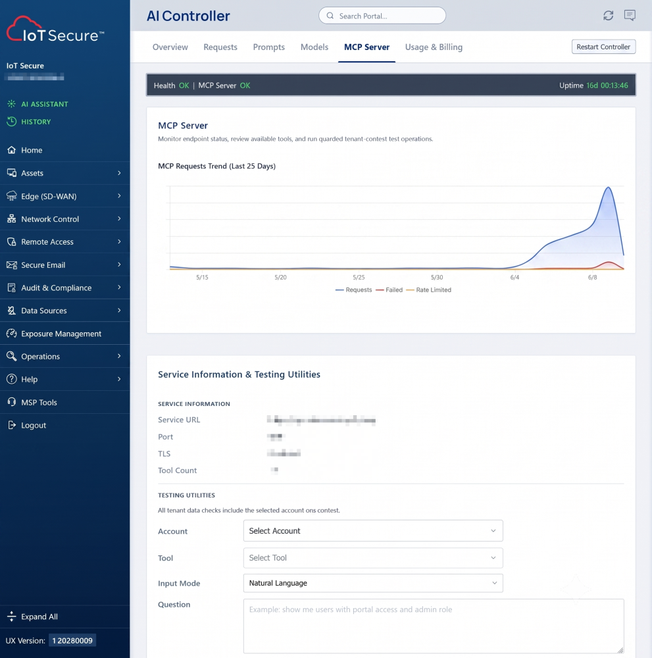Click the Home house icon

[12, 150]
